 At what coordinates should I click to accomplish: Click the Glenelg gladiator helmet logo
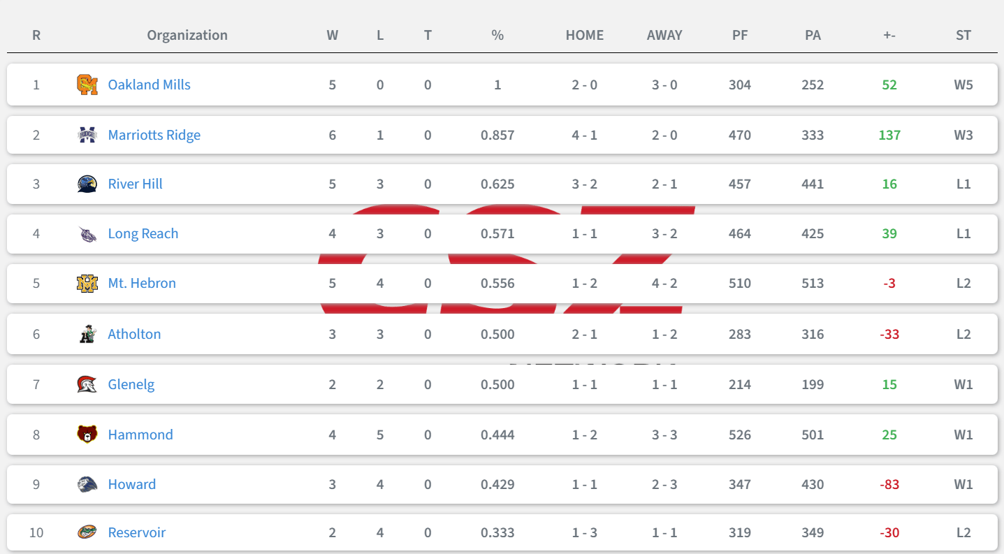pyautogui.click(x=87, y=384)
